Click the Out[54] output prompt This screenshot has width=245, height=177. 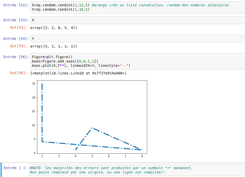(x=18, y=46)
